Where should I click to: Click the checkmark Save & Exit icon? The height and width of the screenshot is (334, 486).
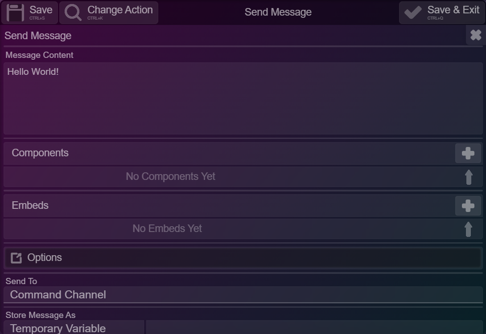point(413,12)
